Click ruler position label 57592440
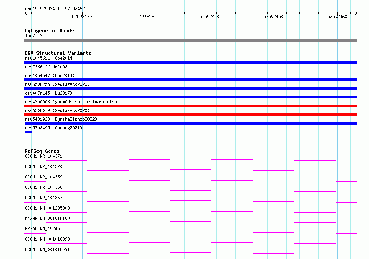Screen dimensions: 369x259 point(209,17)
